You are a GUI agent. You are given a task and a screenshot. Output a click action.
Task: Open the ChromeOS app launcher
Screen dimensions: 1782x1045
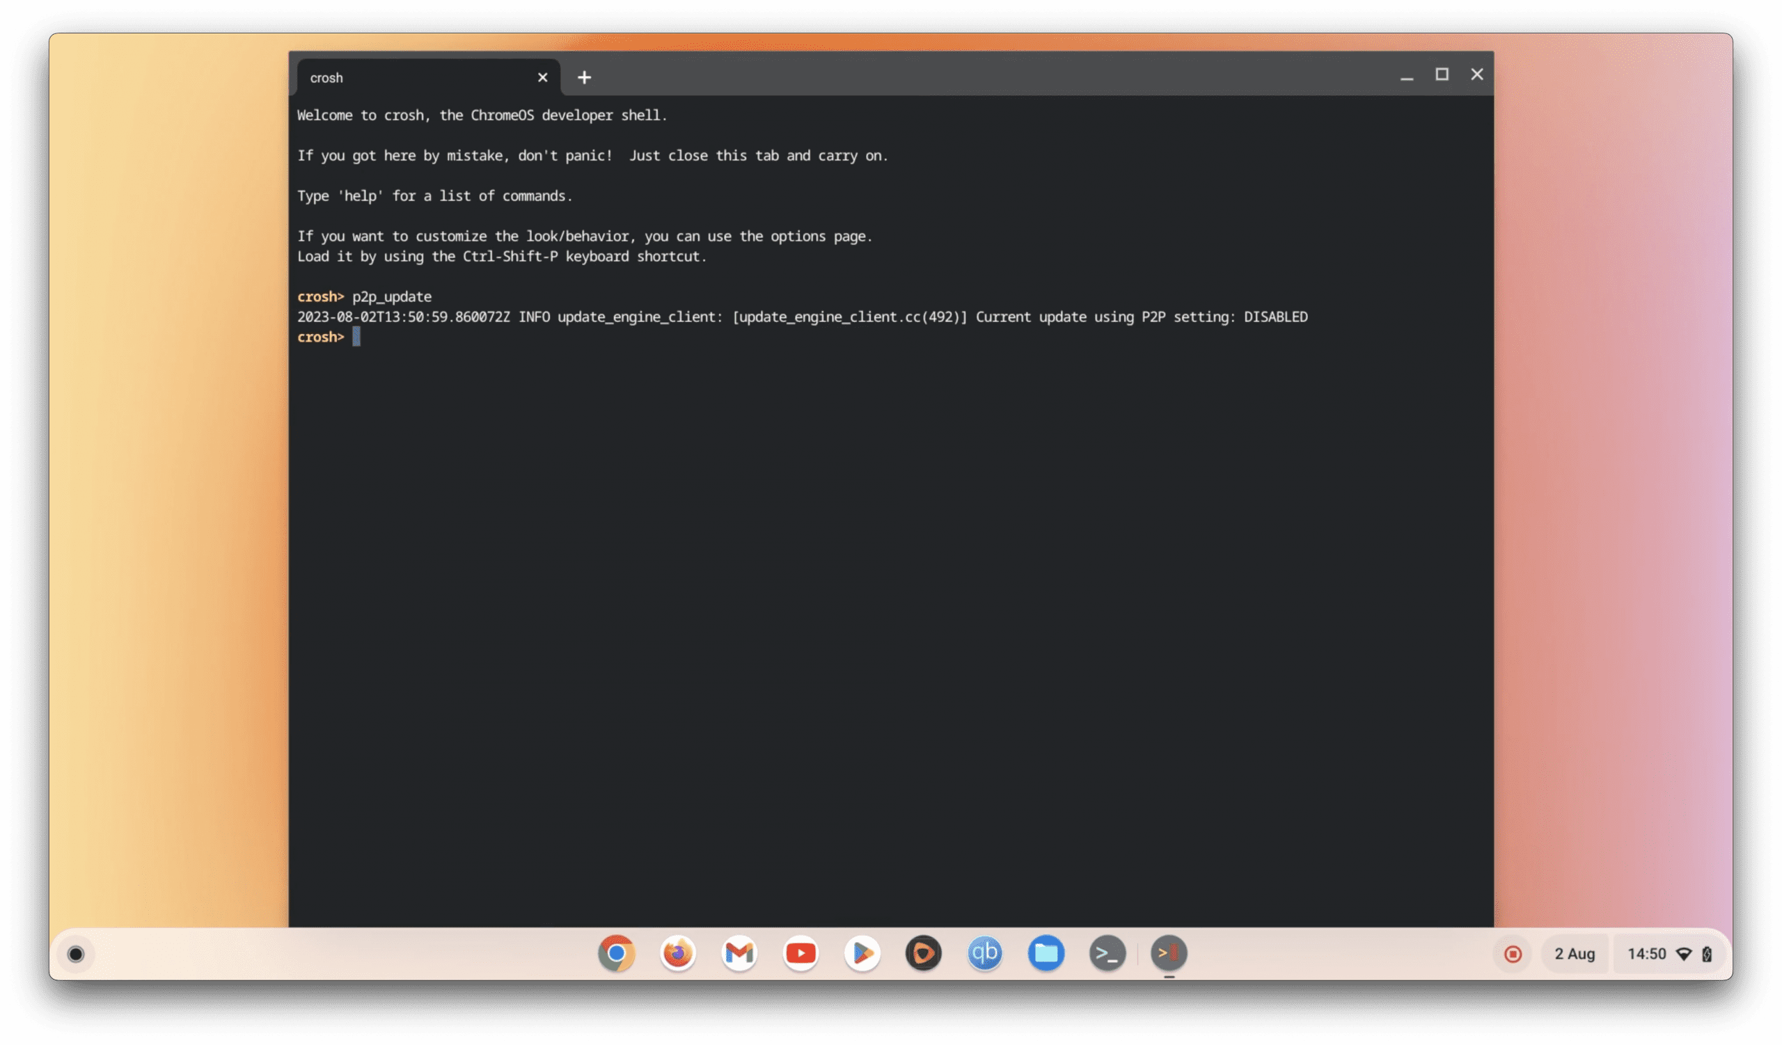coord(76,954)
